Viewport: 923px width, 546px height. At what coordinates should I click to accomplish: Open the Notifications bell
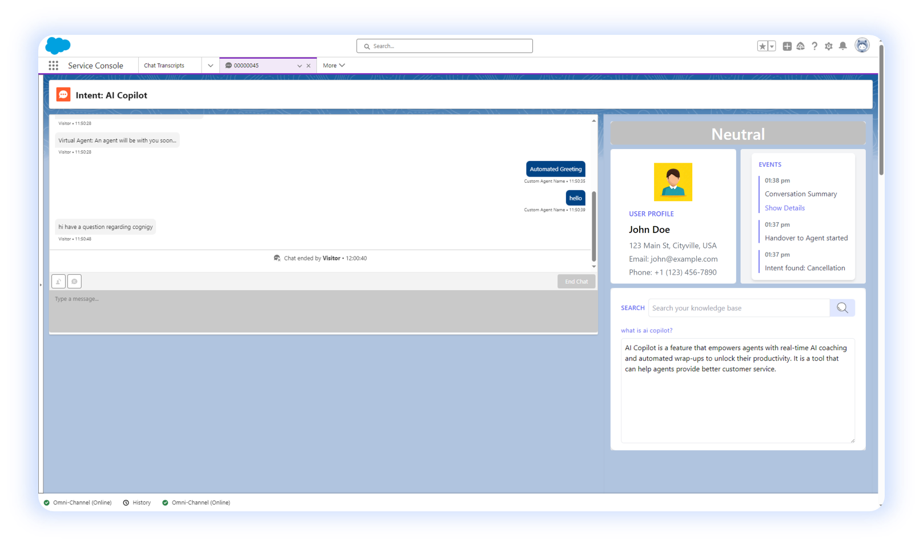pos(842,46)
